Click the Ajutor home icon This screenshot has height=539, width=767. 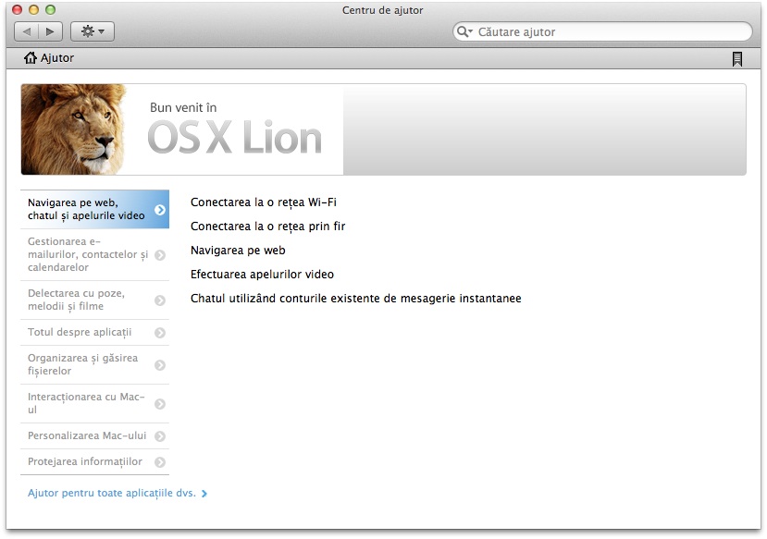click(x=31, y=57)
